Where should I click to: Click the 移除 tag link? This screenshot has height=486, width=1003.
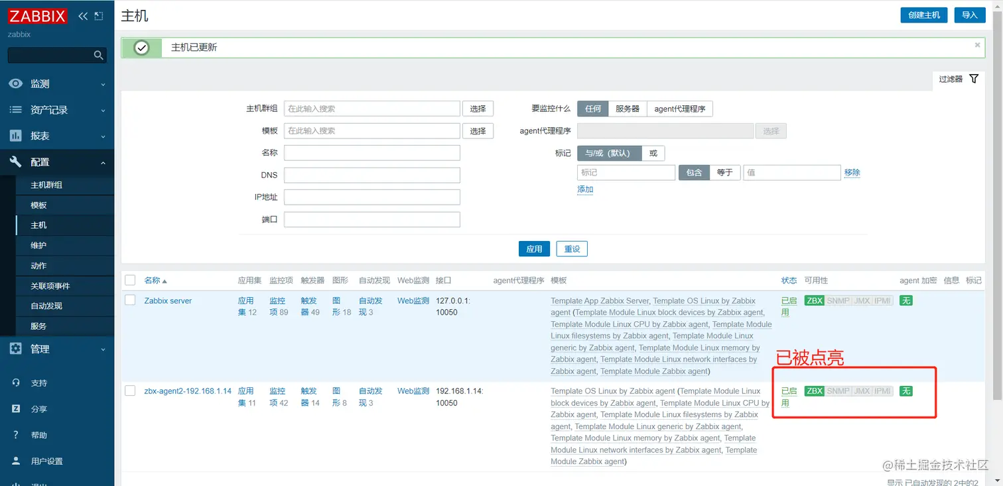(x=852, y=172)
